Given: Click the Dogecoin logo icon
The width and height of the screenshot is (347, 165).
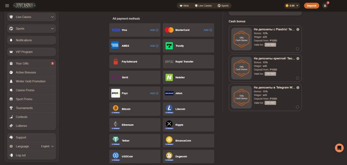Looking at the screenshot, I should point(169,155).
